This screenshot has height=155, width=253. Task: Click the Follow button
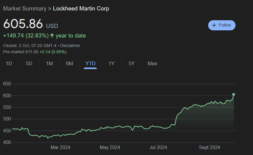[222, 25]
